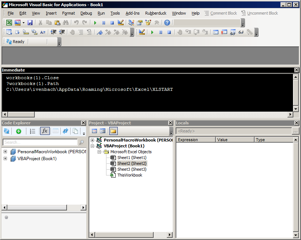Open the Insert menu
Screen dimensions: 301x240
(51, 13)
